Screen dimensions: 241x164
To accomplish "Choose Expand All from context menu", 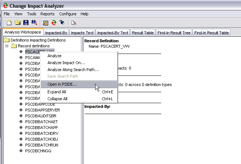I will coord(79,92).
